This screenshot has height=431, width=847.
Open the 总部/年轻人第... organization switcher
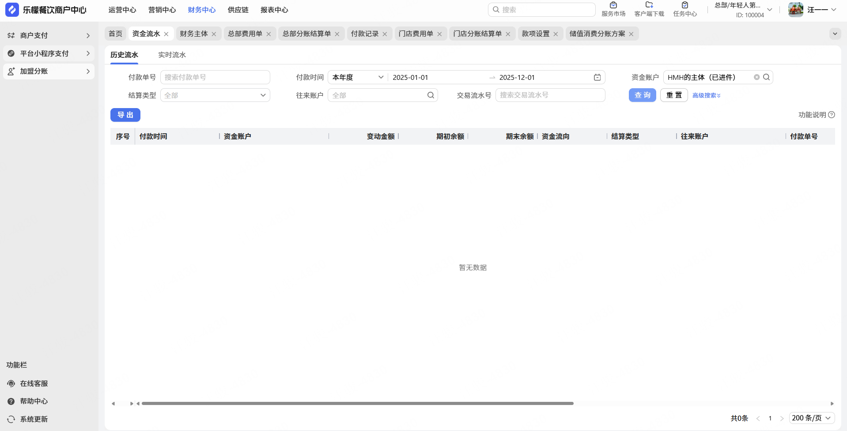point(743,10)
